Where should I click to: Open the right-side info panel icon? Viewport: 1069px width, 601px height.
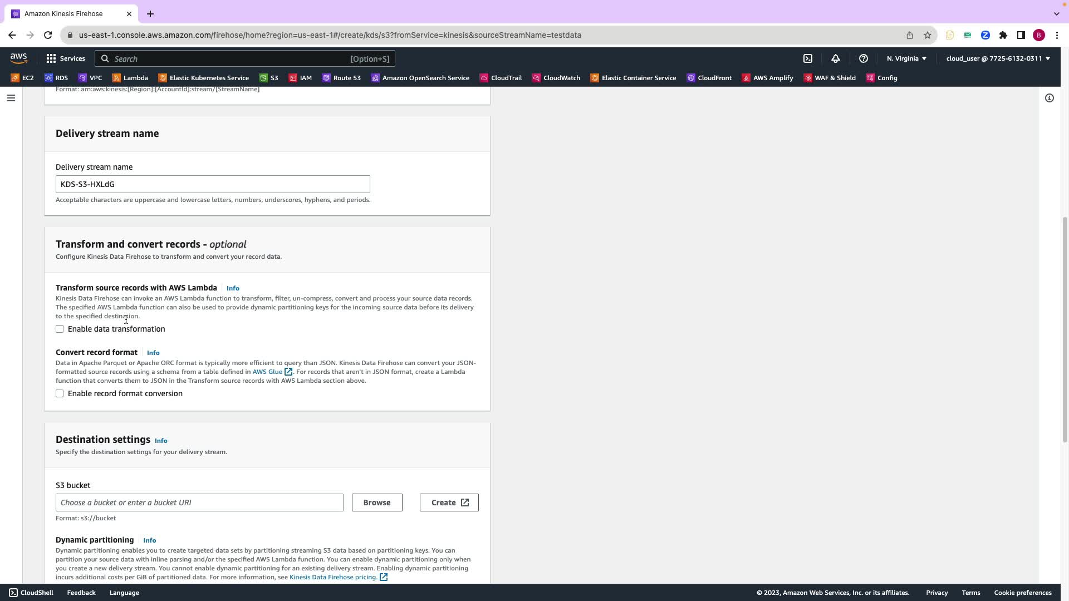click(1050, 98)
